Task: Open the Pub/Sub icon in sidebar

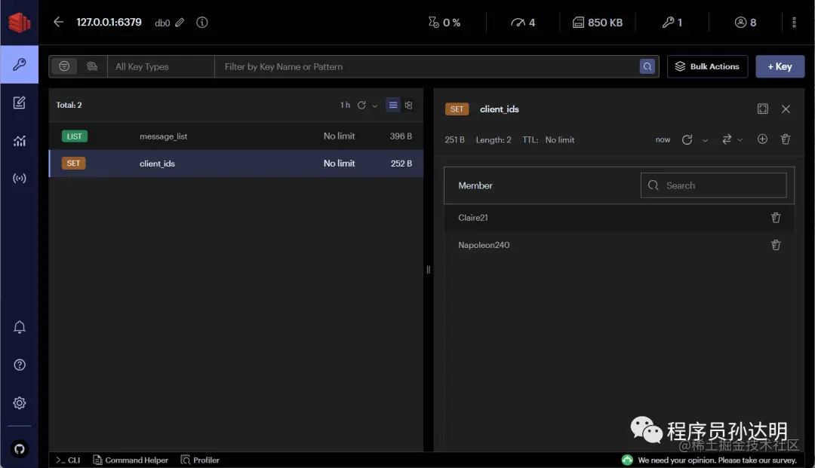Action: click(x=19, y=179)
